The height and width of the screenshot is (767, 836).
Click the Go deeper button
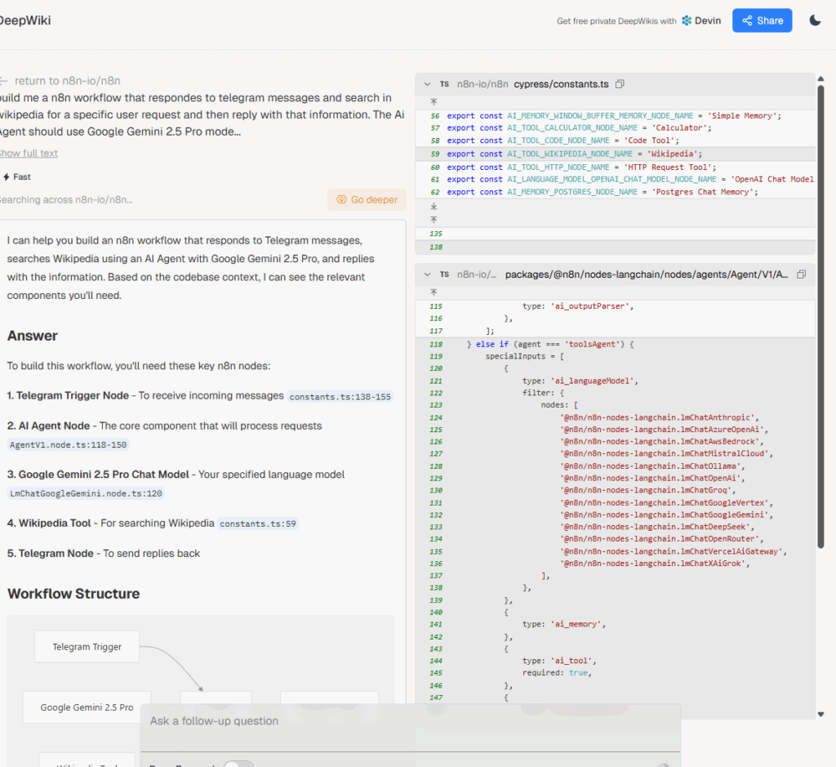pyautogui.click(x=367, y=199)
